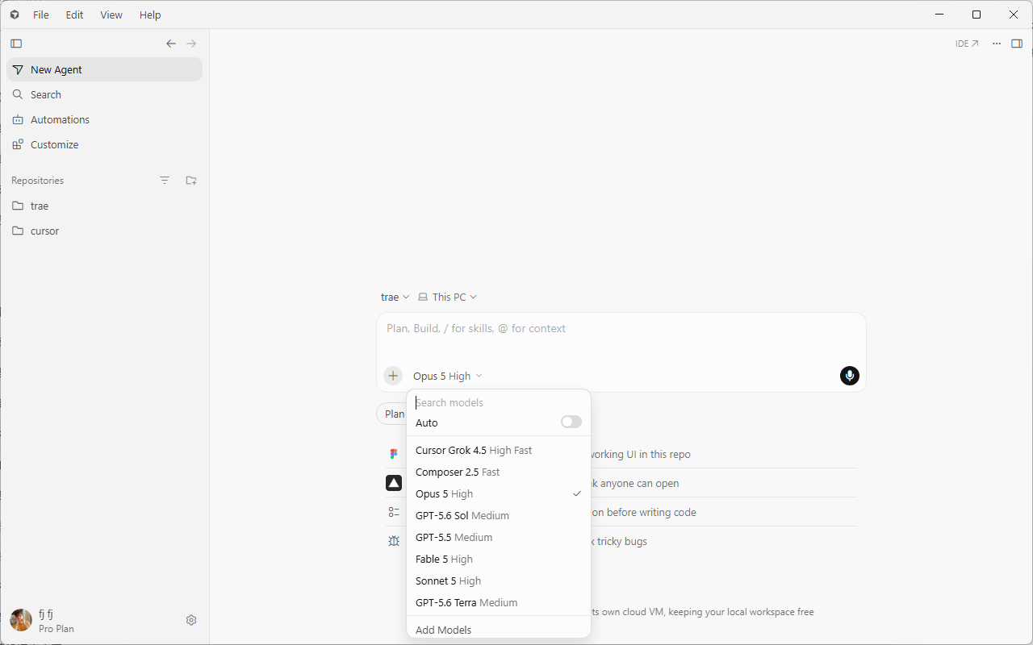The height and width of the screenshot is (645, 1033).
Task: Select the trae repository name
Action: 40,206
